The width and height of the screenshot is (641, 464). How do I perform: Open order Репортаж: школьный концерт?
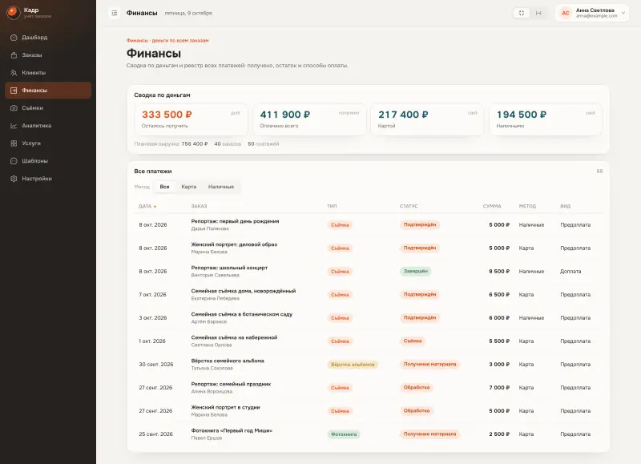pos(229,268)
